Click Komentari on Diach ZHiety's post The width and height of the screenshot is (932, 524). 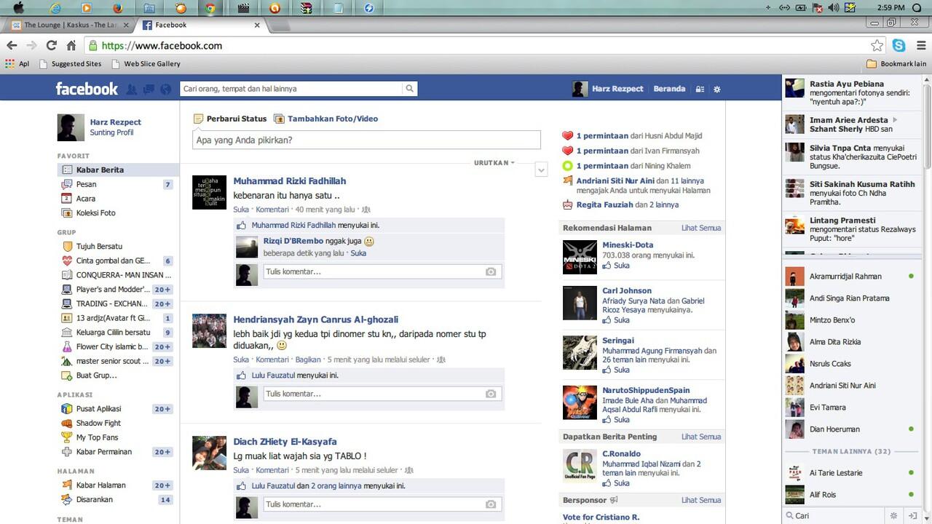click(x=272, y=470)
